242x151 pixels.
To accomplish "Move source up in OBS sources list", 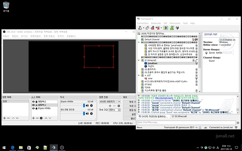I will point(46,118).
